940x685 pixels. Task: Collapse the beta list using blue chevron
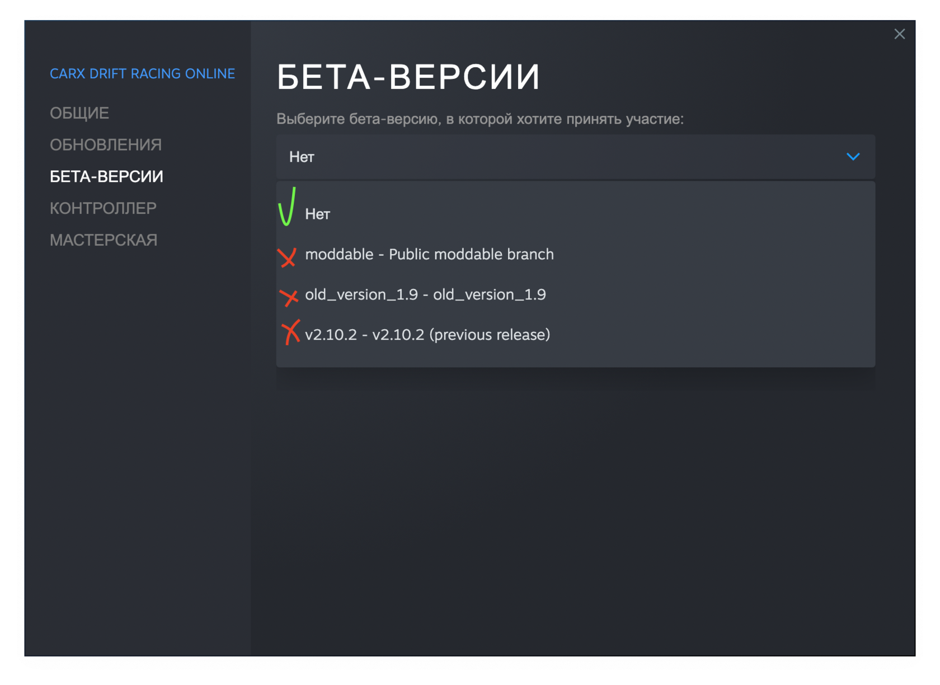tap(853, 157)
